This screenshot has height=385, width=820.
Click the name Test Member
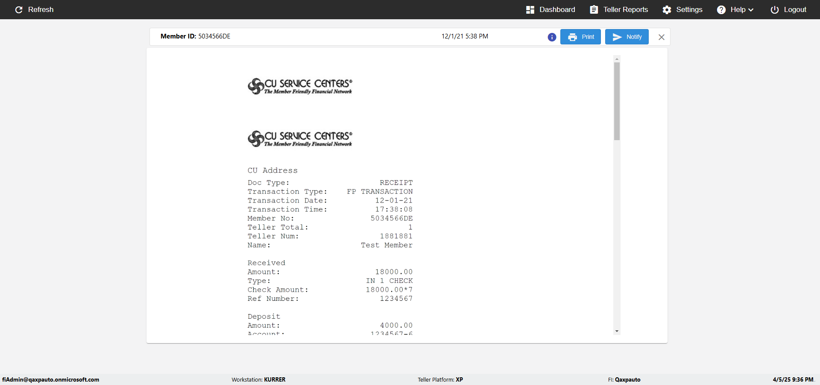(x=387, y=245)
